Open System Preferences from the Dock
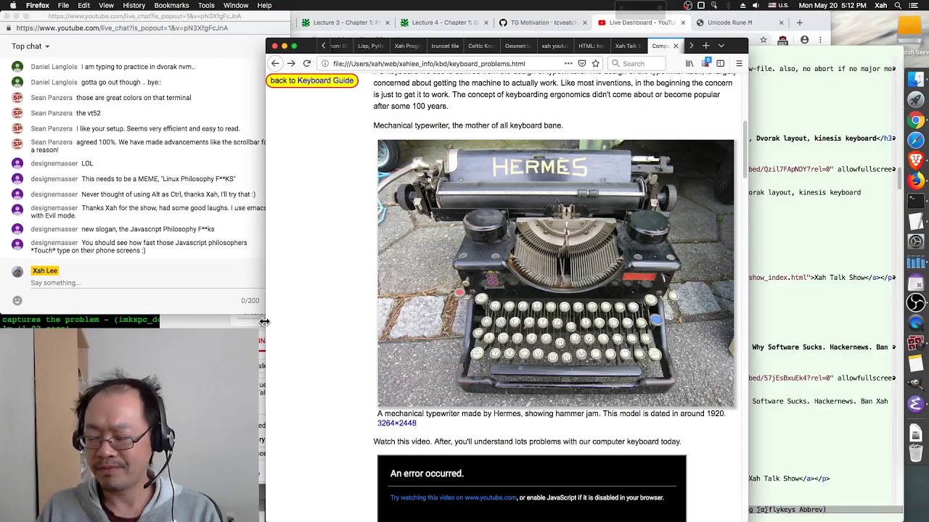The height and width of the screenshot is (522, 929). click(x=916, y=241)
